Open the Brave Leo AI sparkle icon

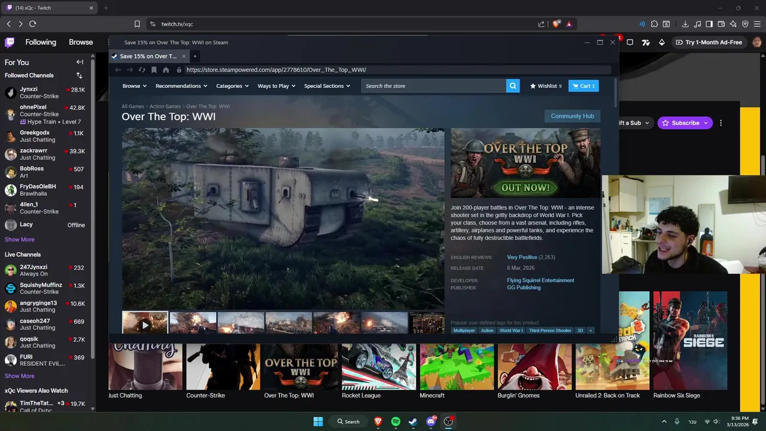(x=733, y=24)
